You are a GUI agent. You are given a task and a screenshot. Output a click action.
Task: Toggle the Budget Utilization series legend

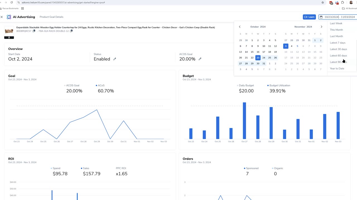[279, 86]
